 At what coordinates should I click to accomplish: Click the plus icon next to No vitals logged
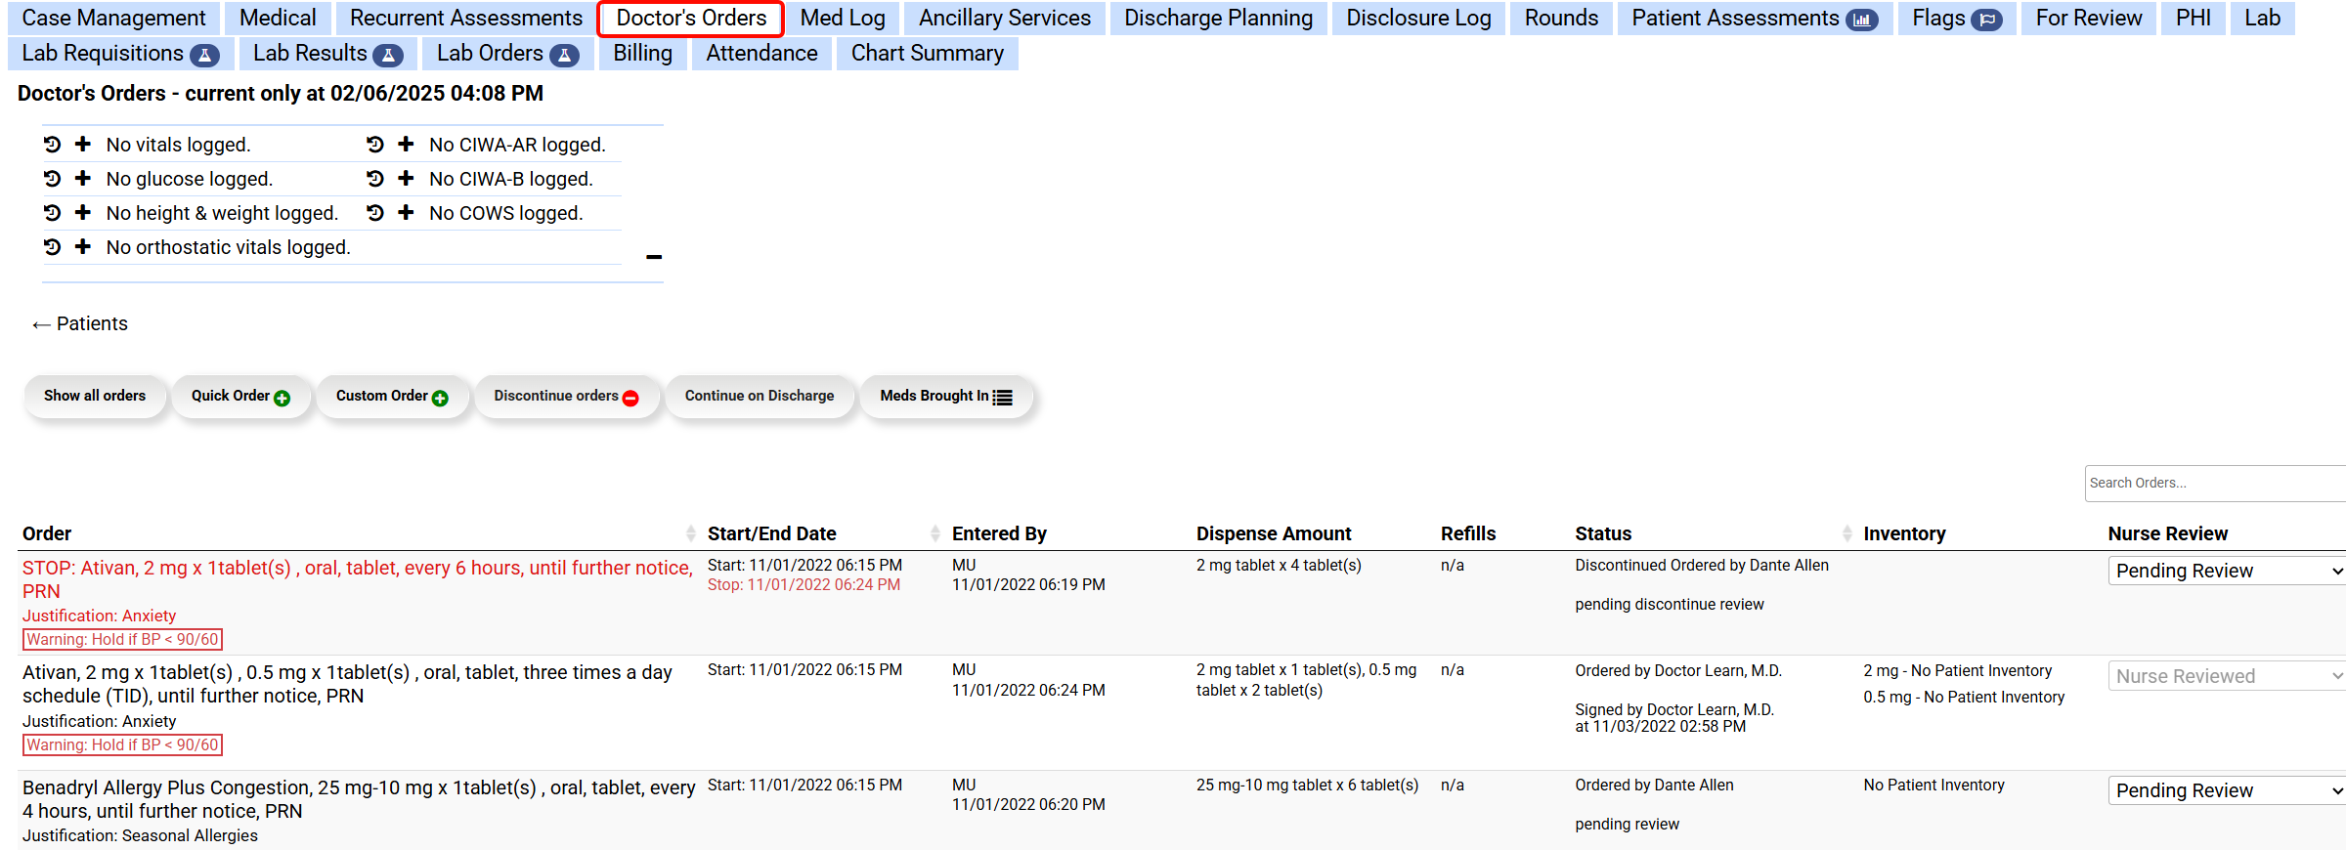click(83, 145)
